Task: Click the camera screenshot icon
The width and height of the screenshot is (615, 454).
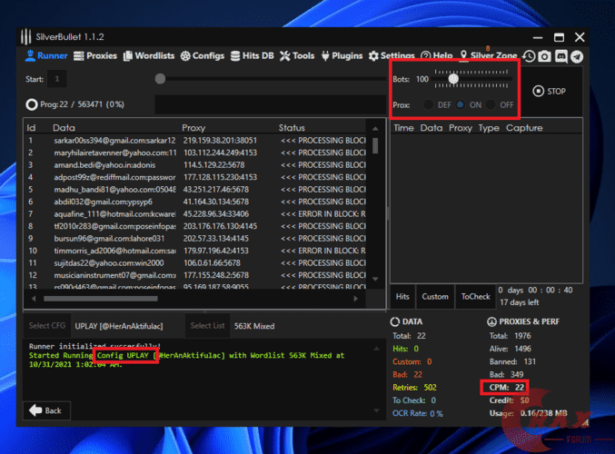Action: coord(544,56)
